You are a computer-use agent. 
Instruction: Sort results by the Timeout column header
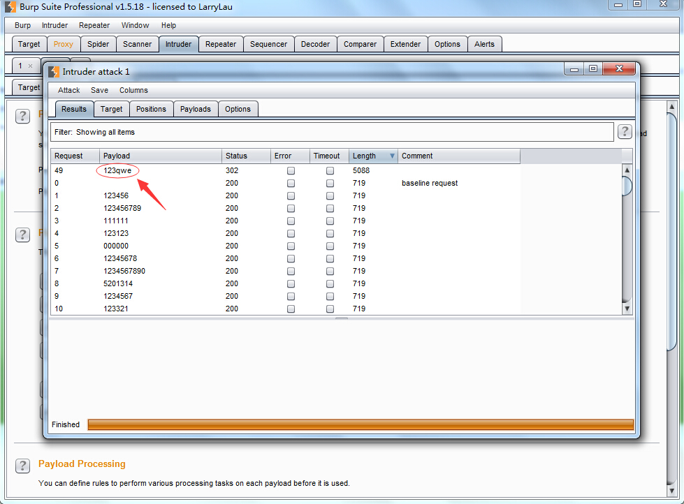pos(329,156)
